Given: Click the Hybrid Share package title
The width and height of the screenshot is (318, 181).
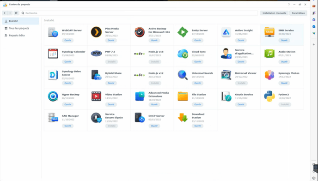Looking at the screenshot, I should click(x=113, y=73).
